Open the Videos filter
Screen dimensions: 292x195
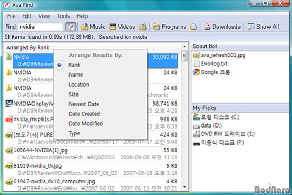122,27
